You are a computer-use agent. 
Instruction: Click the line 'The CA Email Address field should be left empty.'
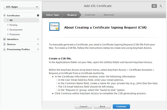pos(85,87)
